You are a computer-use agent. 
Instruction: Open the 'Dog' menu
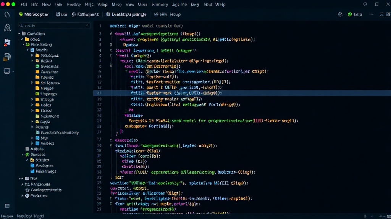coord(195,5)
